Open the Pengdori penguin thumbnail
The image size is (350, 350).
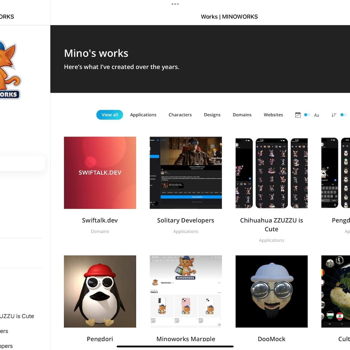[100, 291]
